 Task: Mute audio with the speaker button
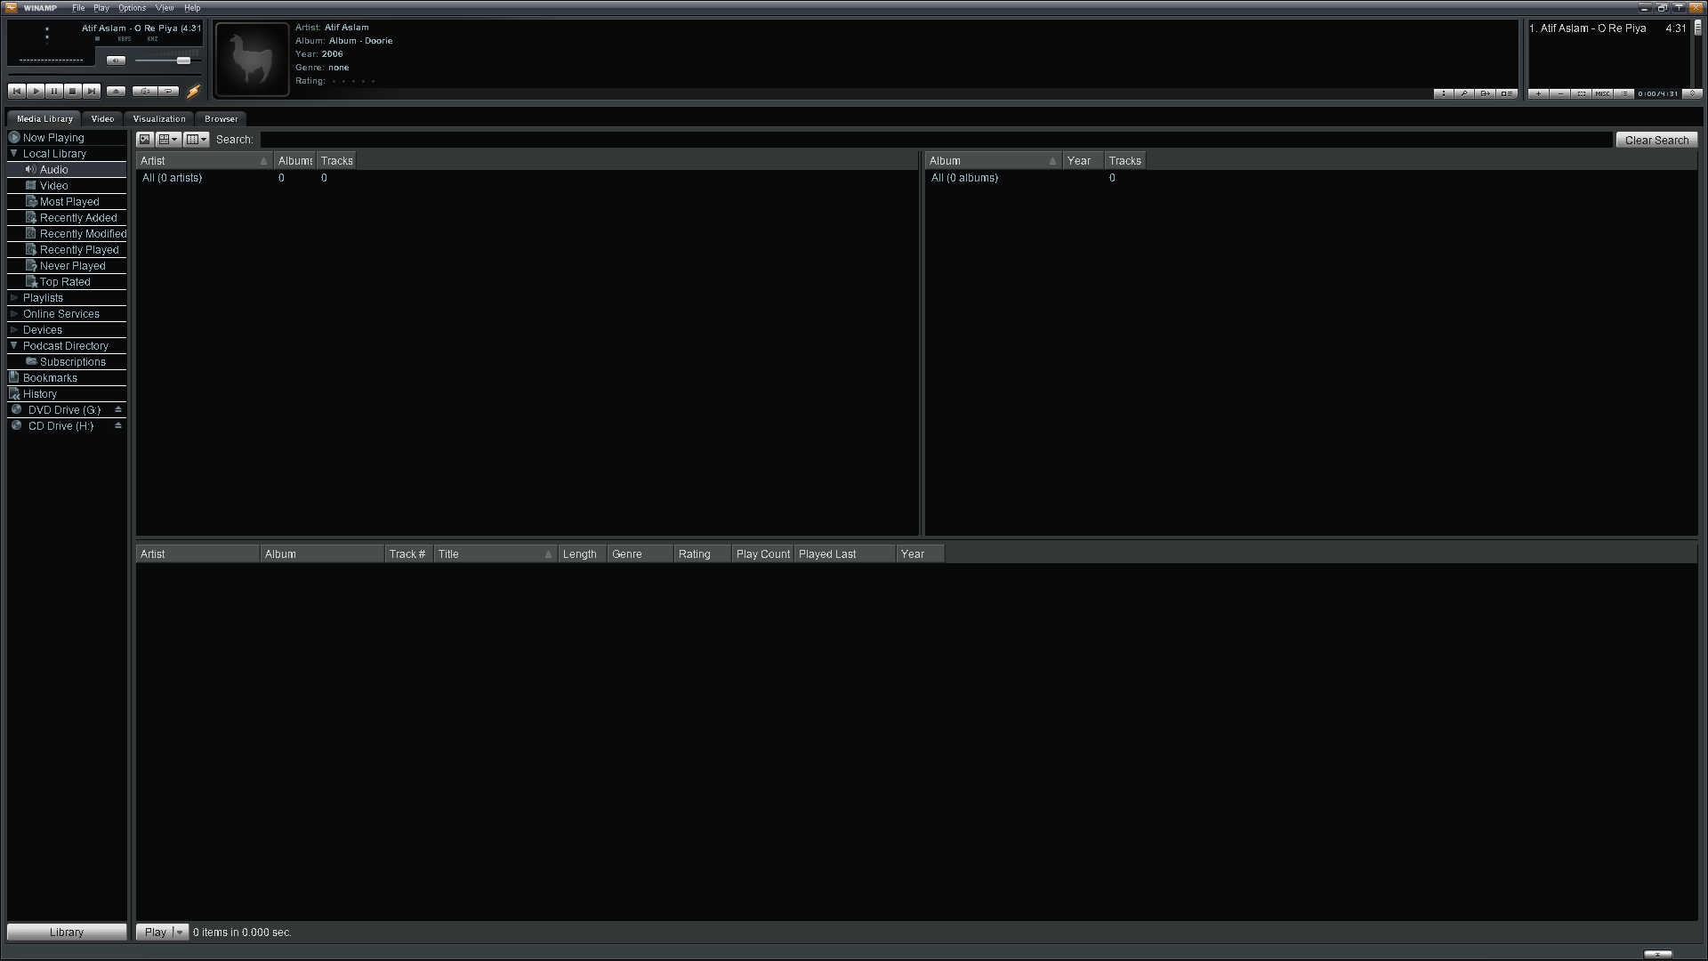pos(116,61)
